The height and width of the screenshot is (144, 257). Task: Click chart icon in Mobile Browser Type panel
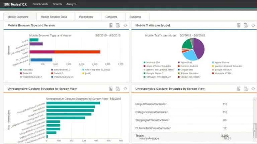coord(111,25)
